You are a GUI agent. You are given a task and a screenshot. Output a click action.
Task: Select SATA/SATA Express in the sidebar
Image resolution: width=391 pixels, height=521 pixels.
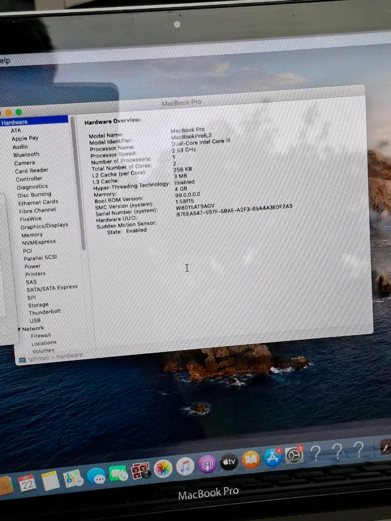[52, 288]
